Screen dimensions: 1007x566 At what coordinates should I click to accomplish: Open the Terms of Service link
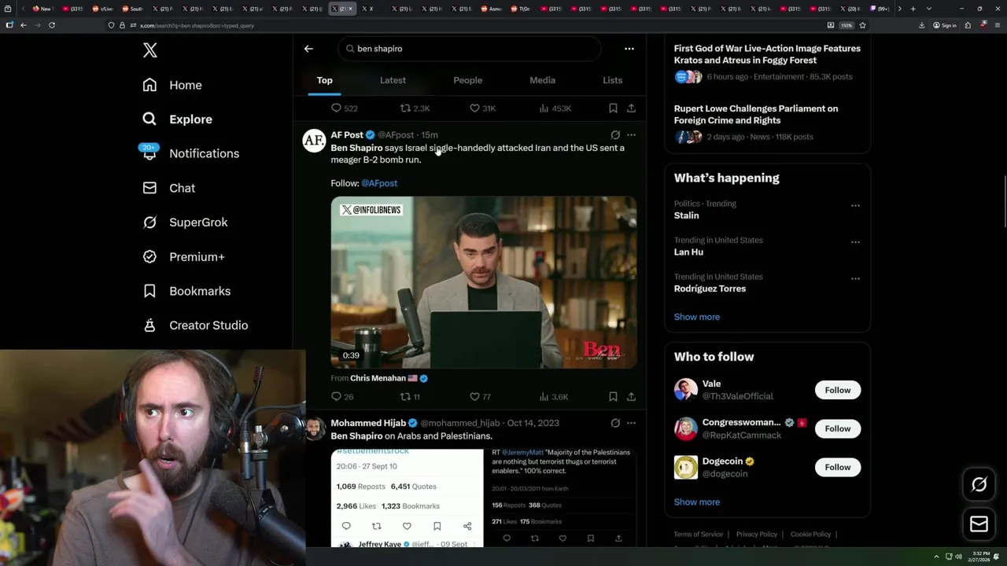(x=698, y=535)
